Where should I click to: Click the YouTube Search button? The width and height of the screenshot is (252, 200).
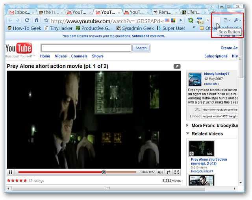tap(141, 48)
